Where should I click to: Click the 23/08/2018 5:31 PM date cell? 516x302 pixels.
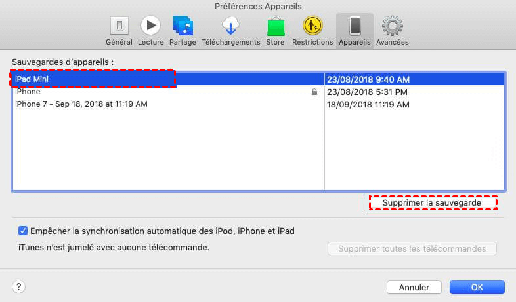(x=367, y=92)
